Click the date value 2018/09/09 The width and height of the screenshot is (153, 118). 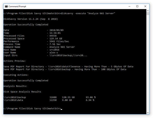click(57, 30)
